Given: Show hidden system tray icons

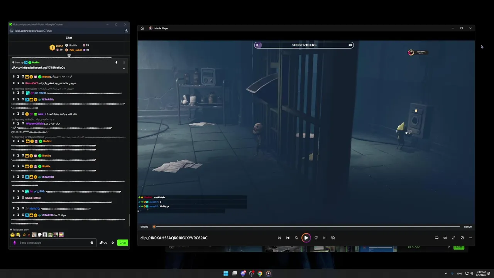Looking at the screenshot, I should [x=446, y=273].
